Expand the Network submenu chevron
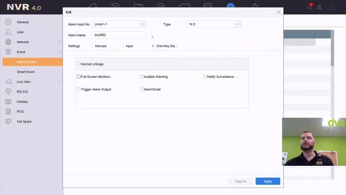The height and width of the screenshot is (195, 346). coord(59,42)
